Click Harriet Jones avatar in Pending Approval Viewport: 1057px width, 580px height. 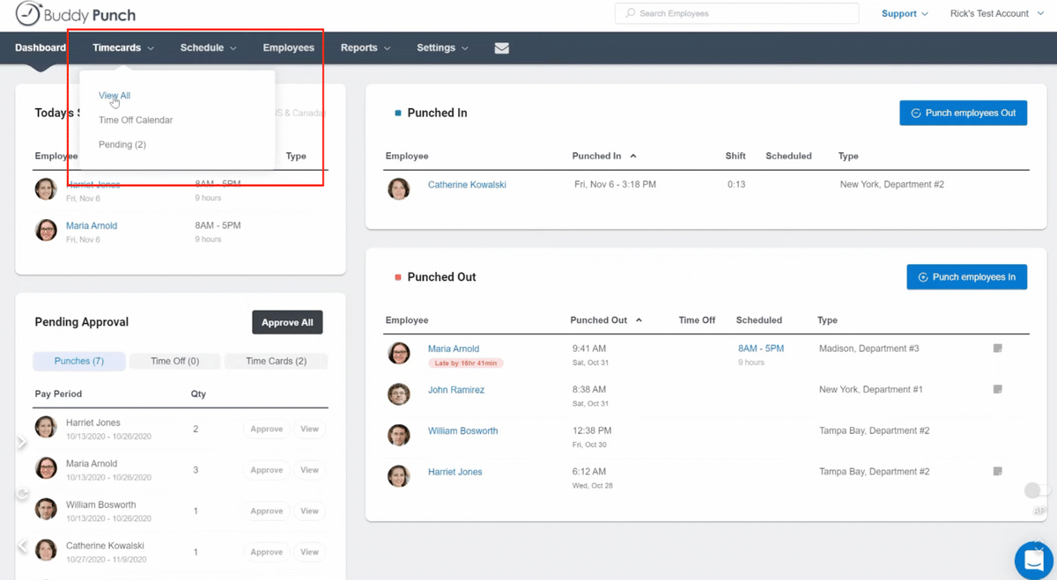point(46,427)
